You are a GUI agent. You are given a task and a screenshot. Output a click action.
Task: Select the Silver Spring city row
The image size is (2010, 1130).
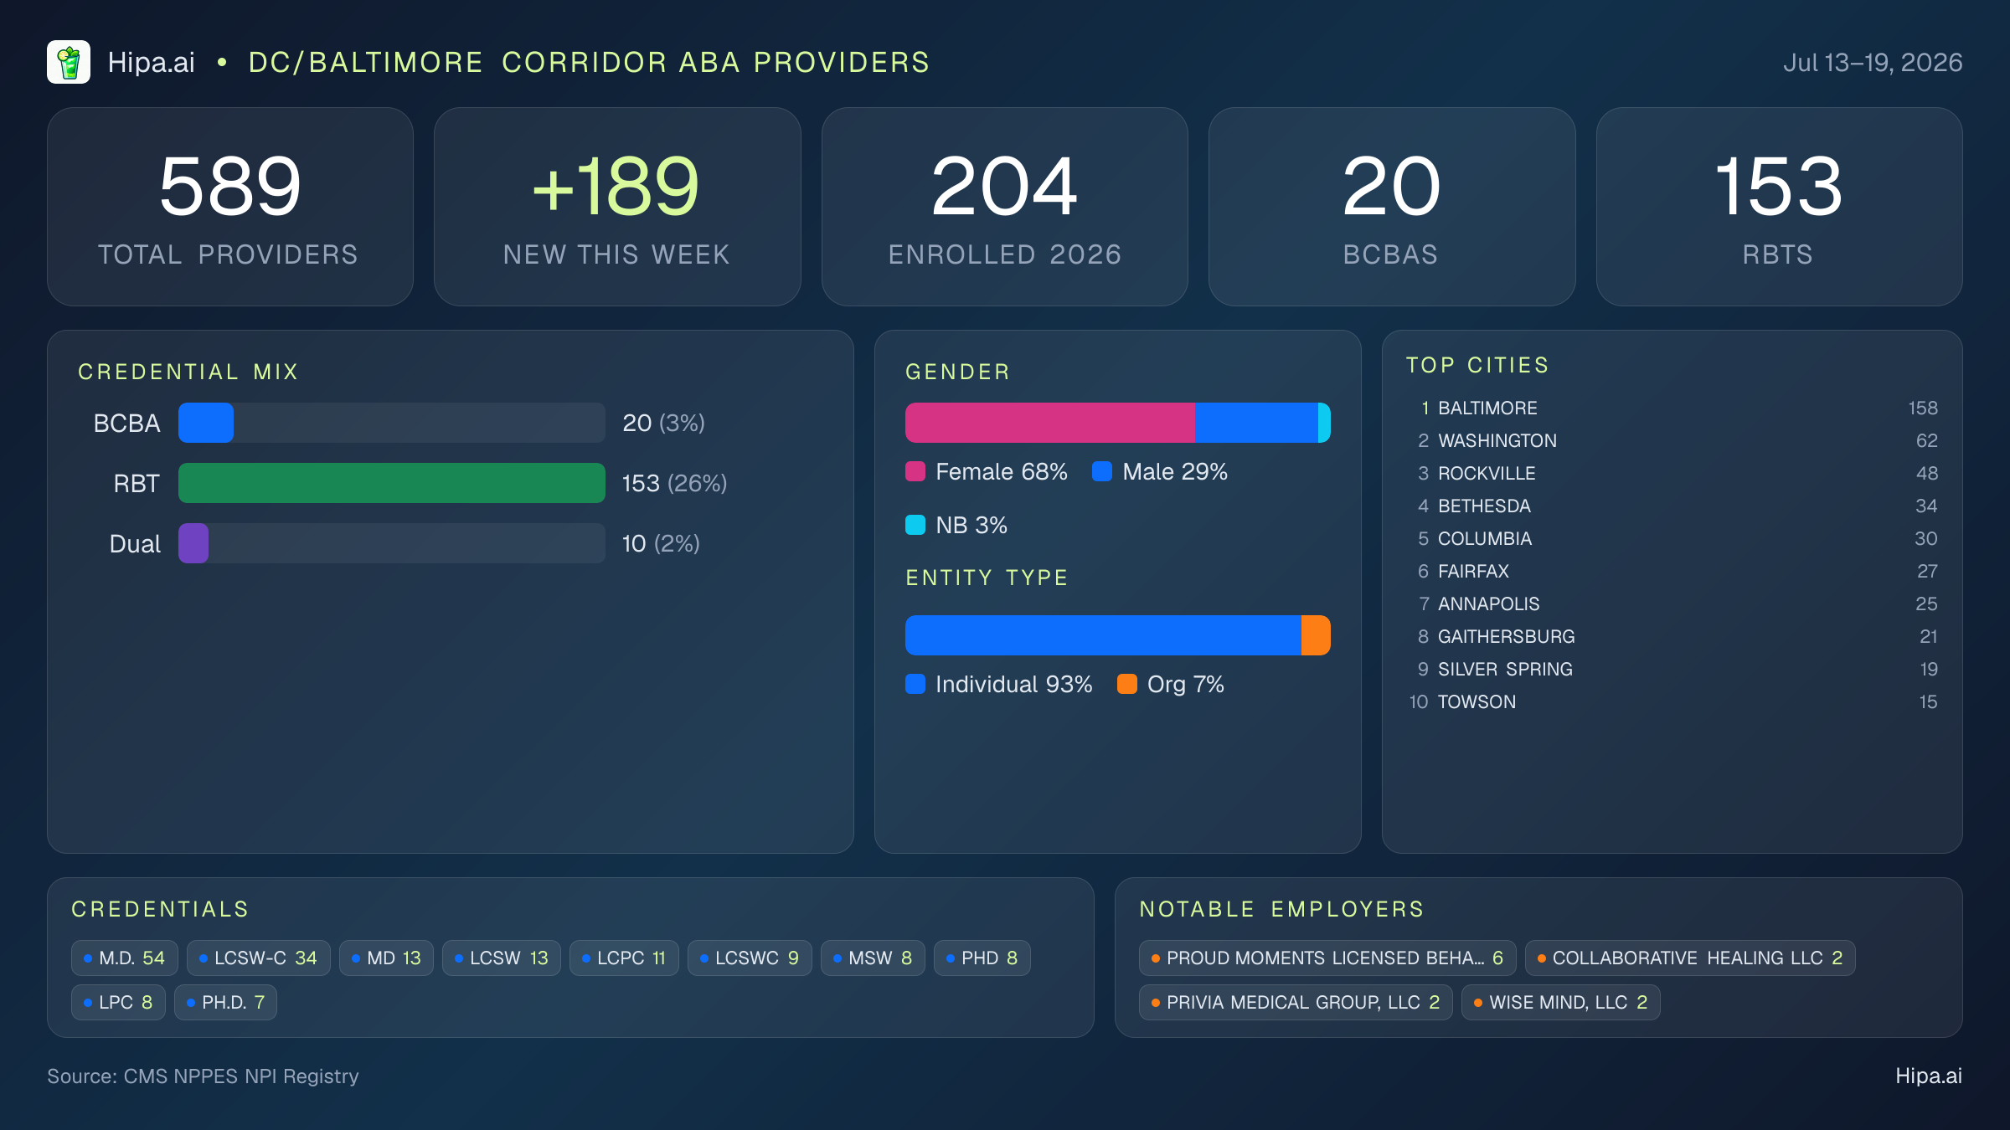tap(1672, 669)
